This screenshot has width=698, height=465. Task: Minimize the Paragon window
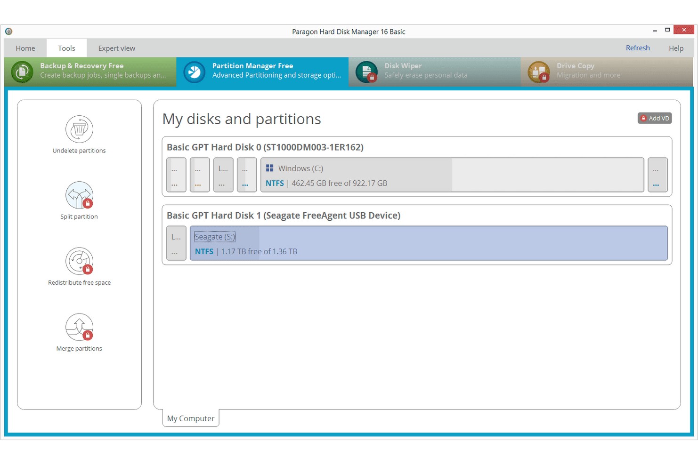[x=655, y=31]
